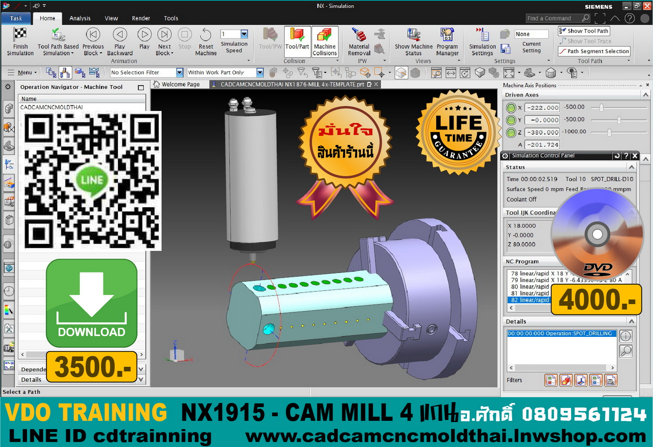
Task: Open Material Removal IPW option
Action: 359,36
